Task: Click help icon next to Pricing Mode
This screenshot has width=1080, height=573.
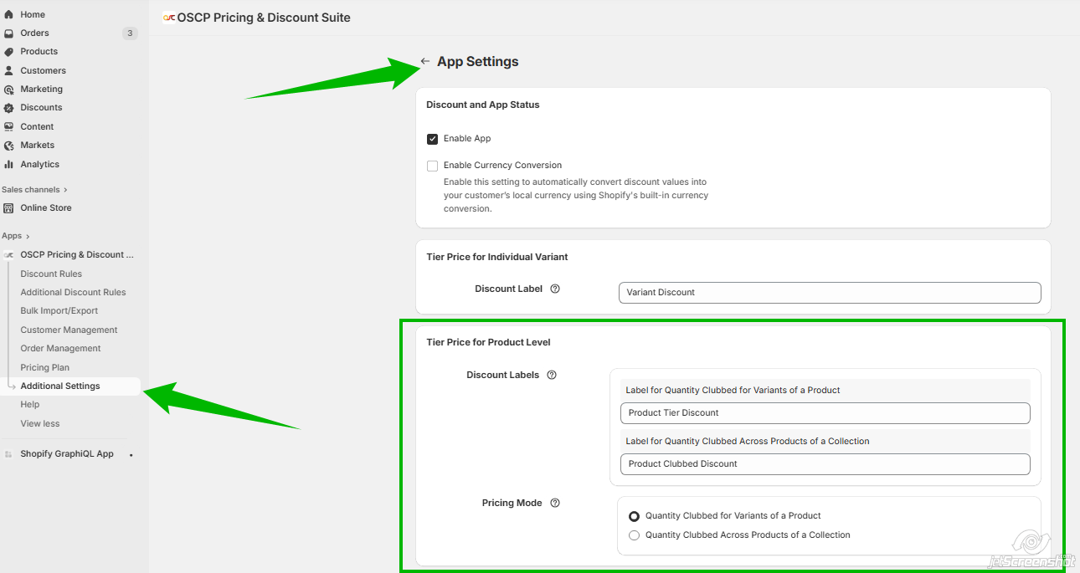Action: pos(555,504)
